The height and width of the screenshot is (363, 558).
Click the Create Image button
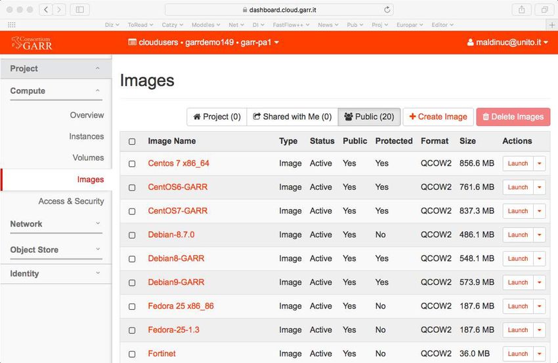(438, 117)
